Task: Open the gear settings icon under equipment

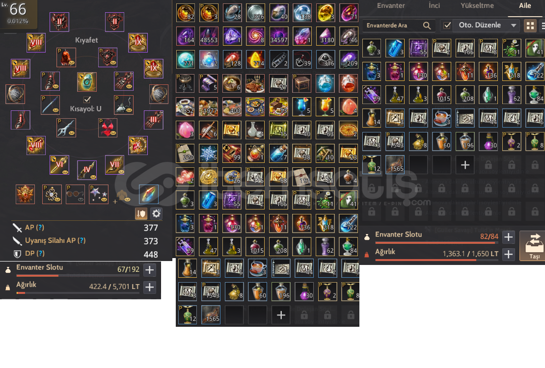Action: click(x=157, y=213)
